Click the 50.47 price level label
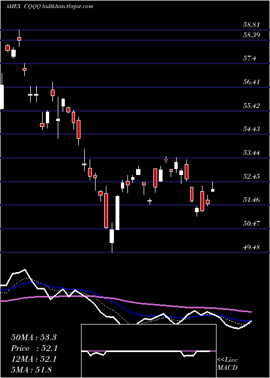 [x=251, y=223]
